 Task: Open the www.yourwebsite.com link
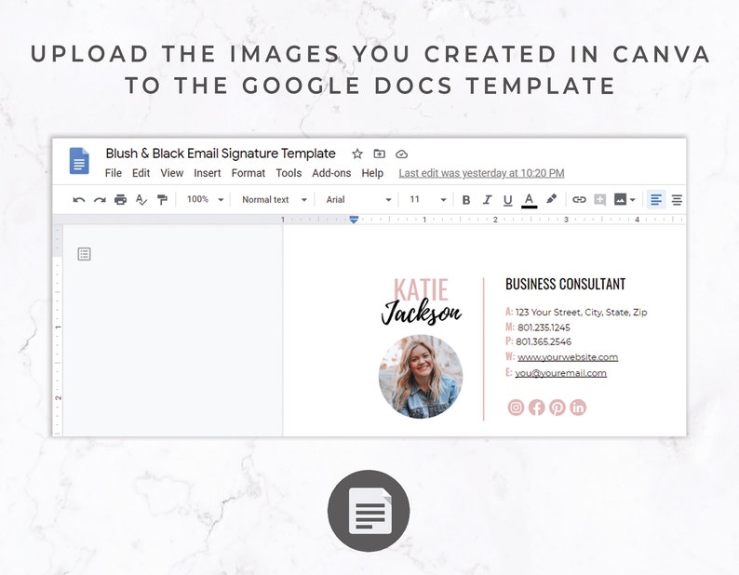click(568, 357)
